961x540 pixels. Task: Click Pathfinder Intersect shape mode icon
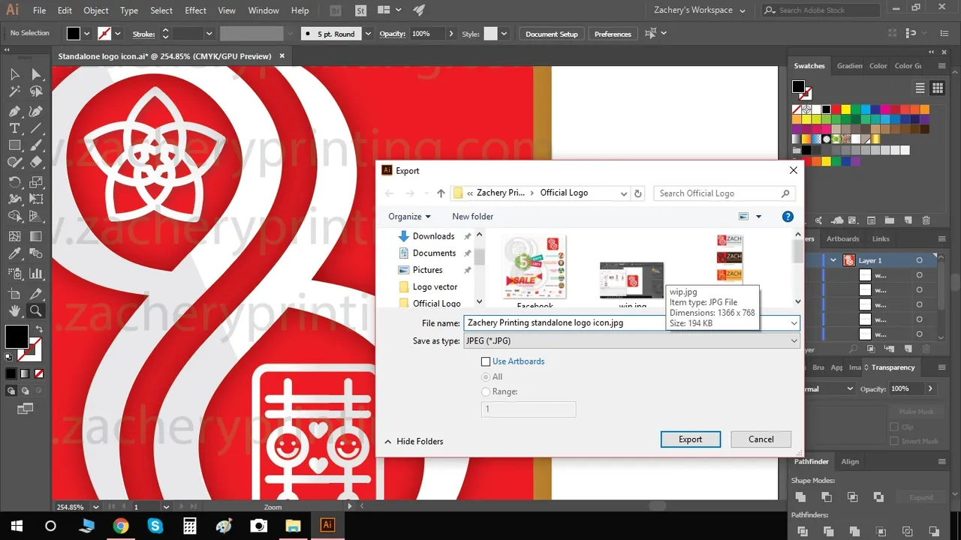[x=852, y=496]
